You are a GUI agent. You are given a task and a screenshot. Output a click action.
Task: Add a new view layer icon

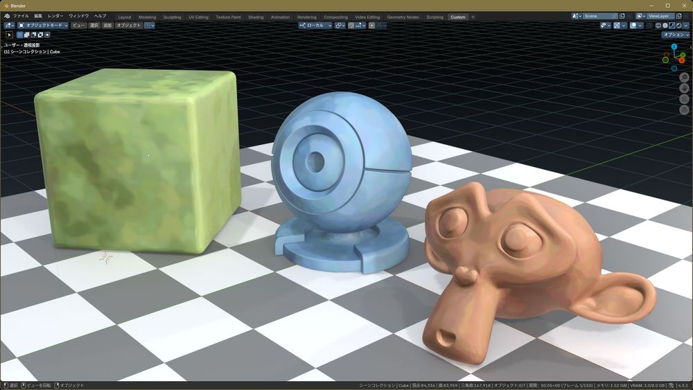point(679,16)
